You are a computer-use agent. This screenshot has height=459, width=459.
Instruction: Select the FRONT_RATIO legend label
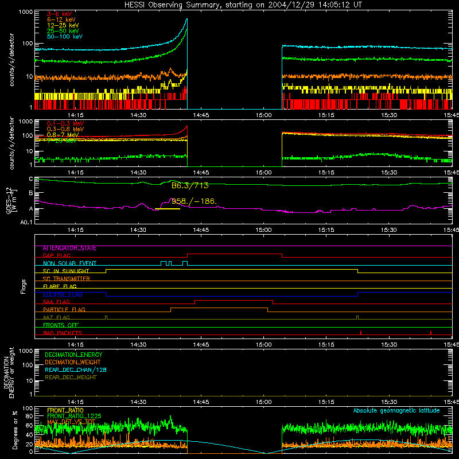pyautogui.click(x=65, y=411)
